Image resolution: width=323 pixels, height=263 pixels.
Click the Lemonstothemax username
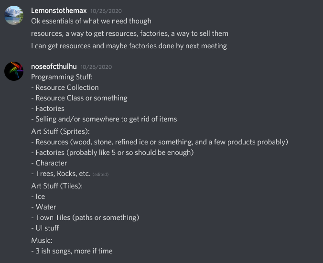point(58,10)
